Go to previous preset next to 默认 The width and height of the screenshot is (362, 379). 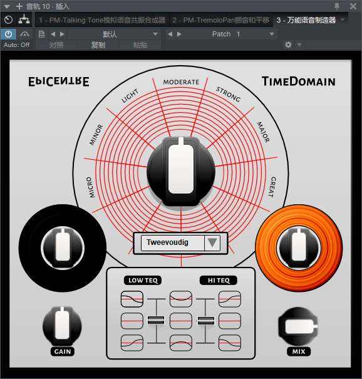53,34
